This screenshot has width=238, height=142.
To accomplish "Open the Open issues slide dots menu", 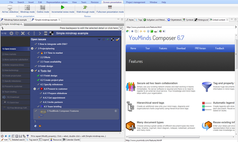I will pos(28,49).
